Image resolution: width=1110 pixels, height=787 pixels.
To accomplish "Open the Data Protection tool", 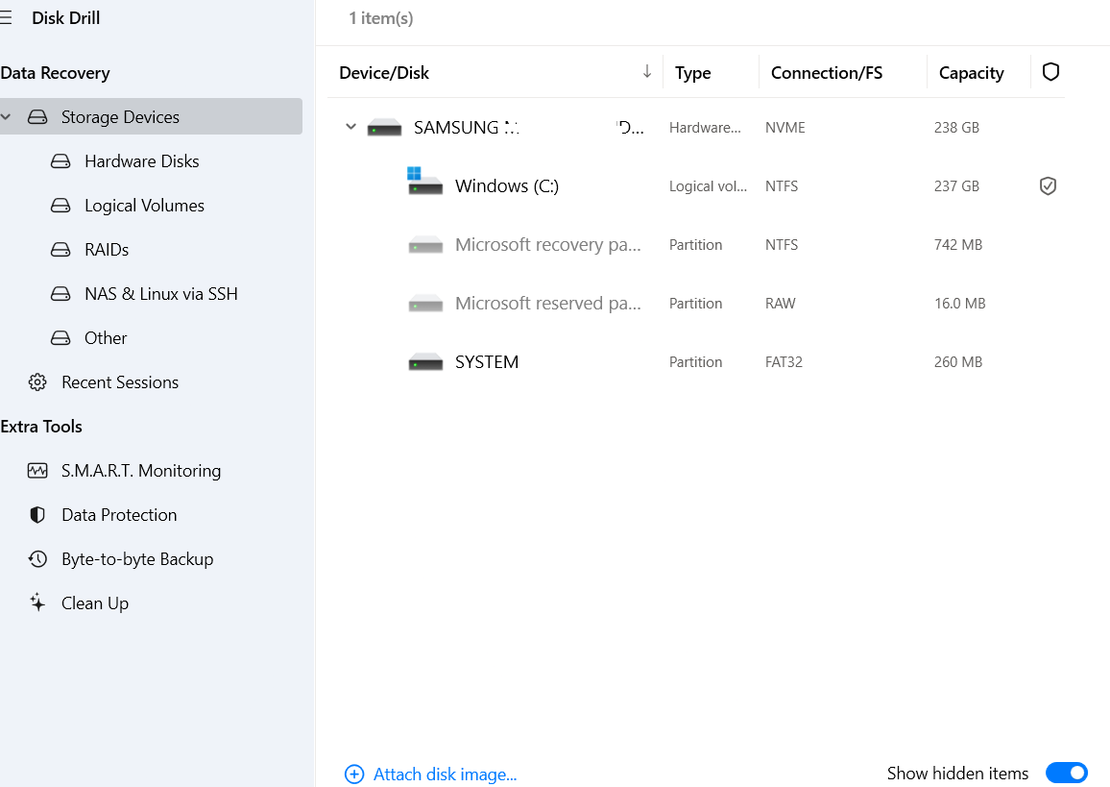I will click(x=119, y=515).
